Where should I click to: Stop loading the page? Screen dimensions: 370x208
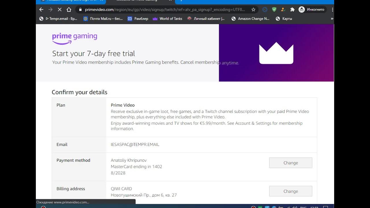pos(60,10)
